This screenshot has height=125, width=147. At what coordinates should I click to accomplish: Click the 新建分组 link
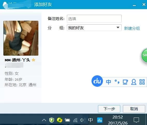tap(132, 28)
